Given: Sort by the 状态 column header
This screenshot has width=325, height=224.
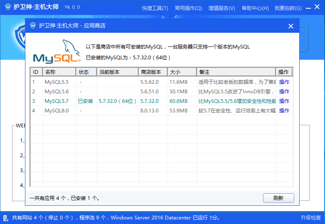Looking at the screenshot, I should click(x=86, y=72).
